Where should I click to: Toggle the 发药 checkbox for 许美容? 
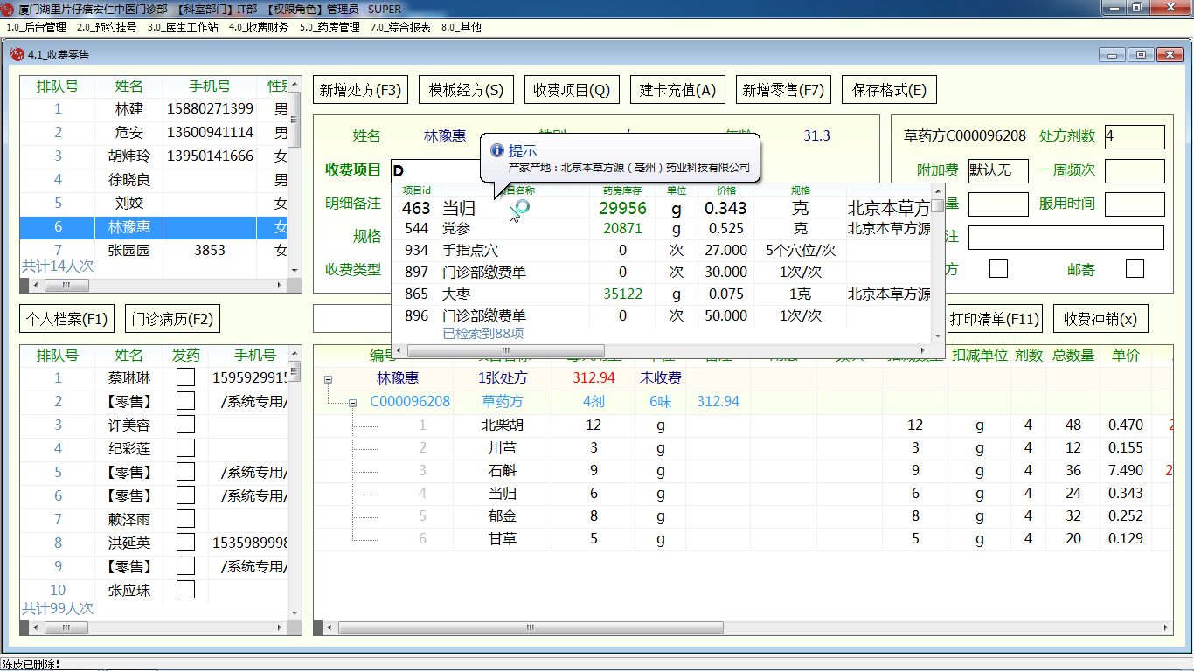(x=185, y=425)
